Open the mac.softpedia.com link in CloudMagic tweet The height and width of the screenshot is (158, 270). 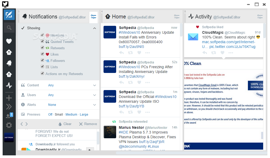pyautogui.click(x=228, y=44)
